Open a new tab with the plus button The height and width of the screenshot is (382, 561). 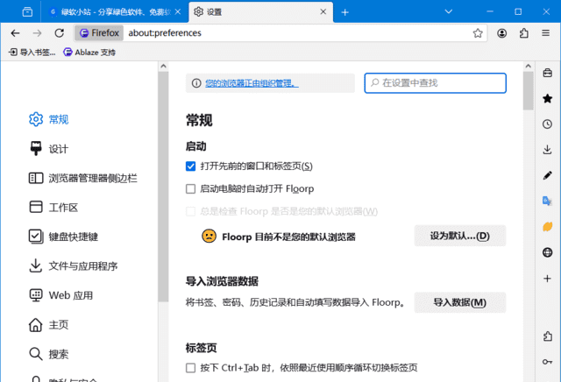344,12
